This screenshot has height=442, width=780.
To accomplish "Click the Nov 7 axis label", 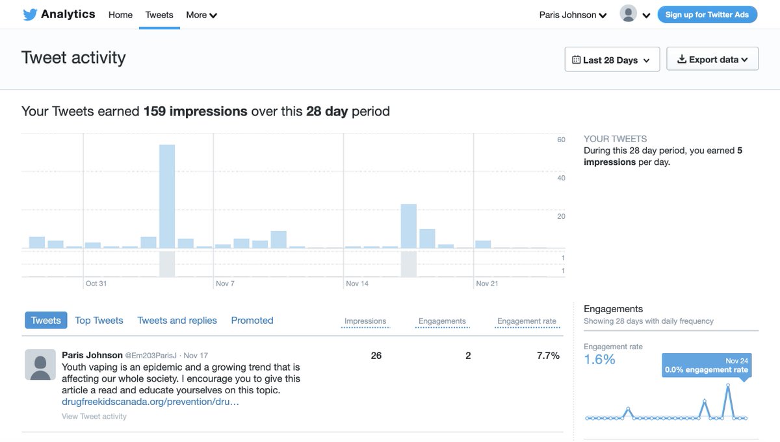I will 225,284.
